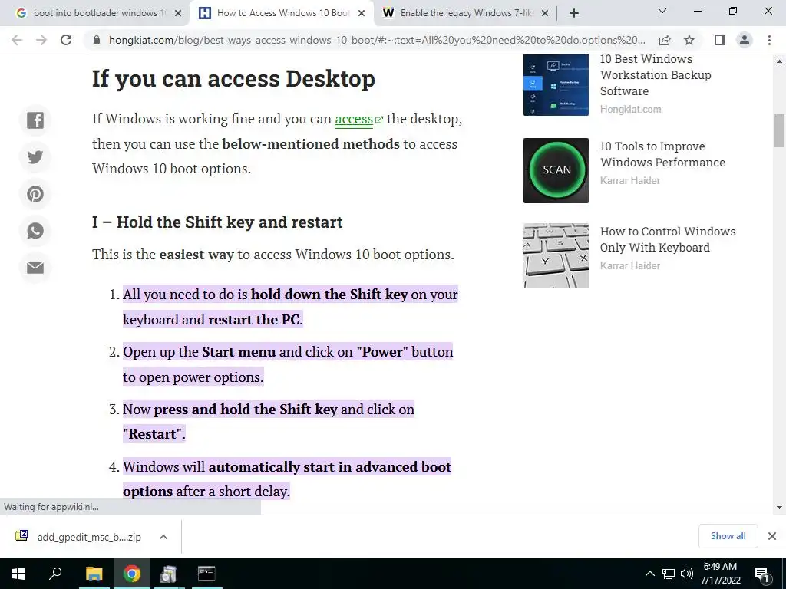Follow the green 'access' link

[354, 119]
